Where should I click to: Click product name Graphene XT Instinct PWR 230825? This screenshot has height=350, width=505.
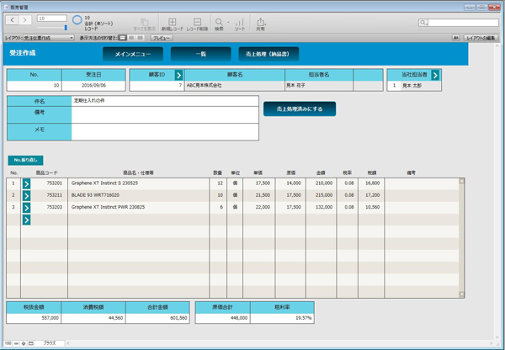(x=108, y=207)
